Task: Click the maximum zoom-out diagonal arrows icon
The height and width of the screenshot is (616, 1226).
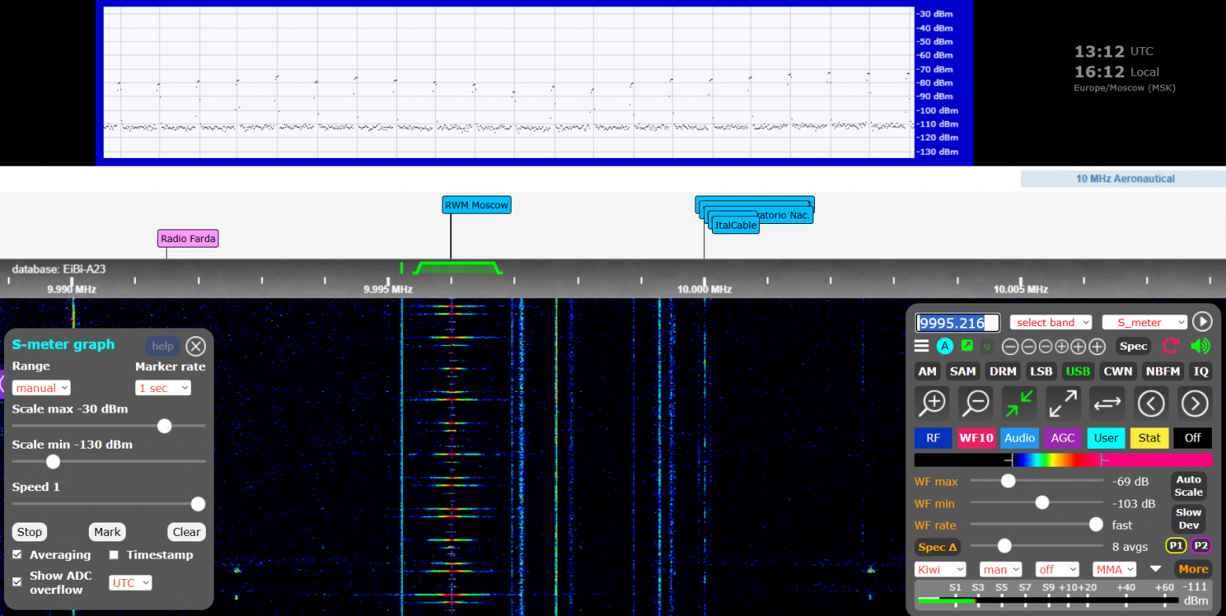Action: pyautogui.click(x=1063, y=403)
